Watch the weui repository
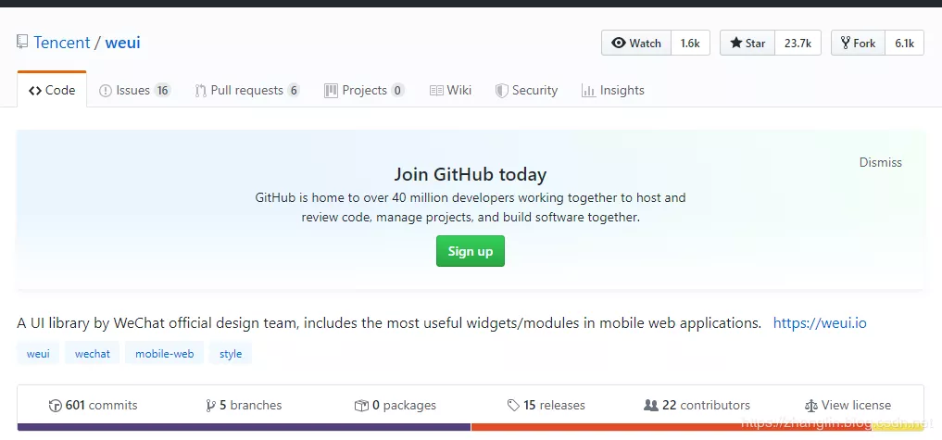The image size is (942, 440). 635,44
